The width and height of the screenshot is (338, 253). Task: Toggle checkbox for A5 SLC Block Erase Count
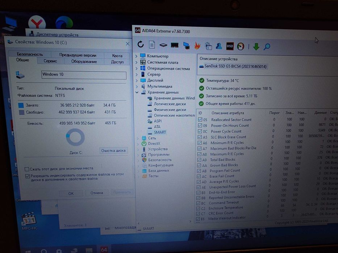(199, 137)
